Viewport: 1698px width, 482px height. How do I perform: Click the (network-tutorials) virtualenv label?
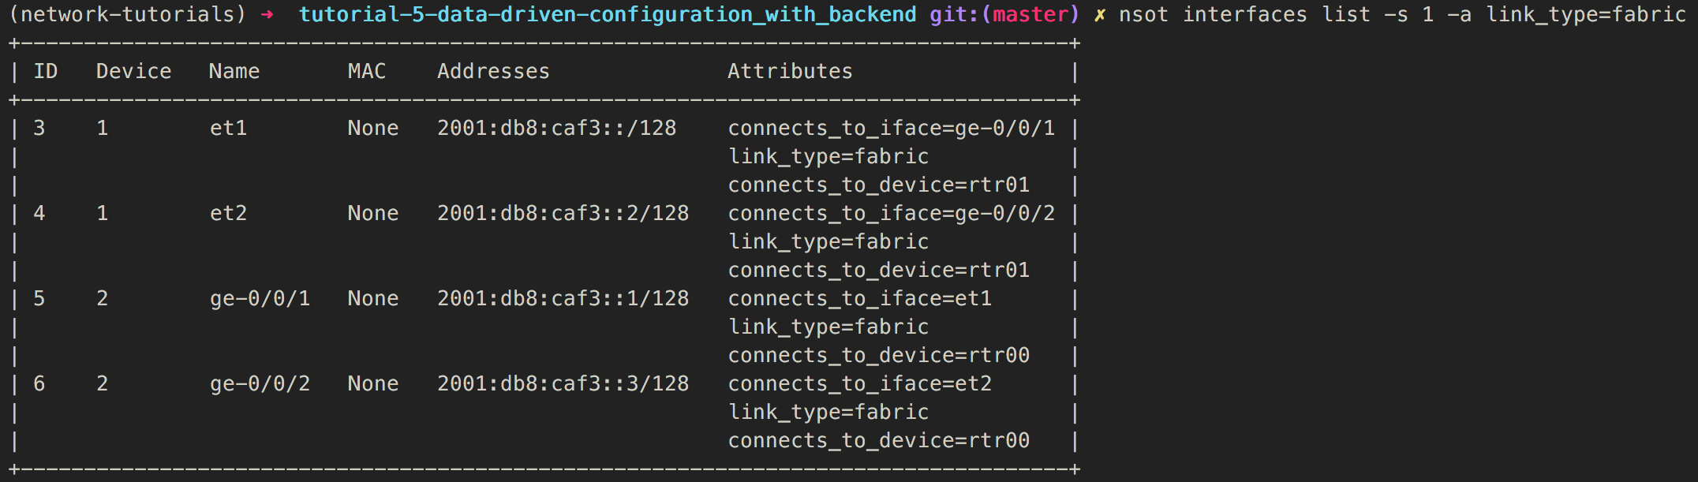pyautogui.click(x=128, y=15)
